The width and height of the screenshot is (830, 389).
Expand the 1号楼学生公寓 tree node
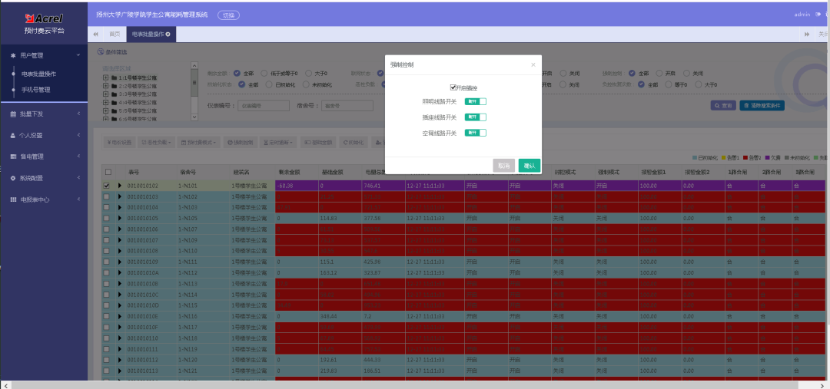tap(106, 77)
